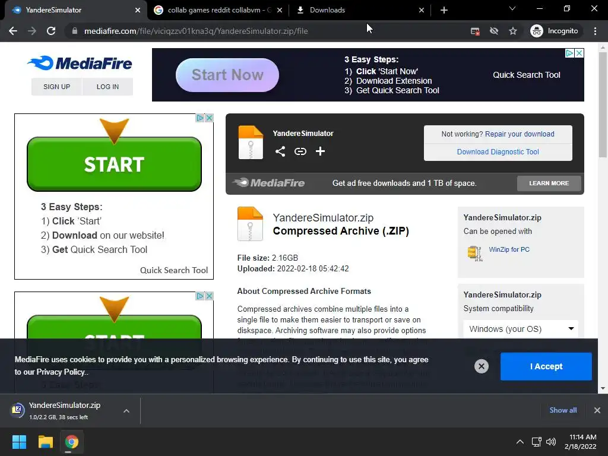This screenshot has width=608, height=456.
Task: Click the WinZip for PC icon
Action: (474, 253)
